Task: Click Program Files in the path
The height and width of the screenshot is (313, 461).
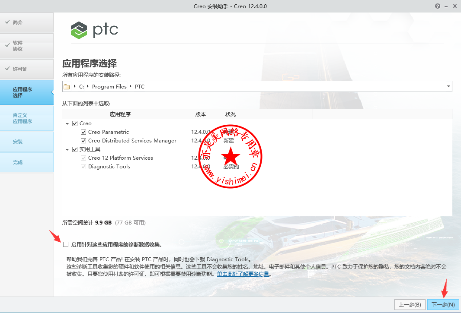Action: 109,87
